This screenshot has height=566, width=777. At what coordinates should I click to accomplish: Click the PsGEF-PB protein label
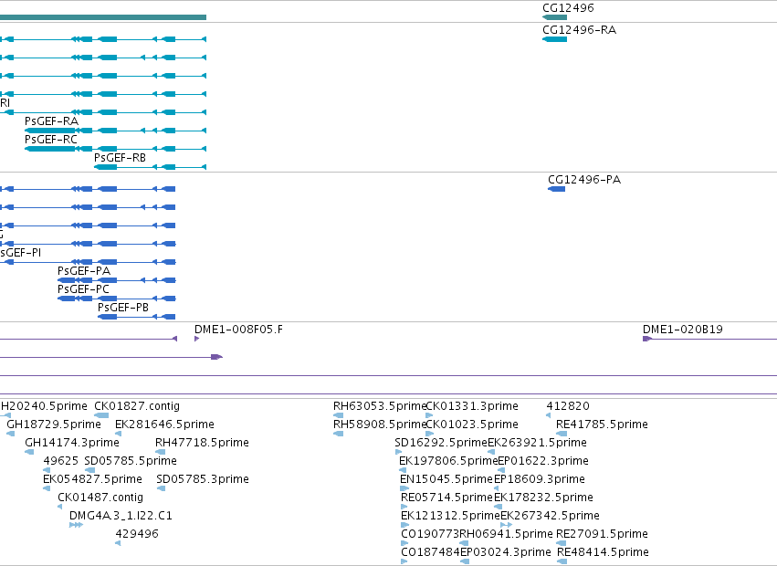pos(123,308)
